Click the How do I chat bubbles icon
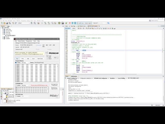The image size is (165, 124). coord(108,23)
